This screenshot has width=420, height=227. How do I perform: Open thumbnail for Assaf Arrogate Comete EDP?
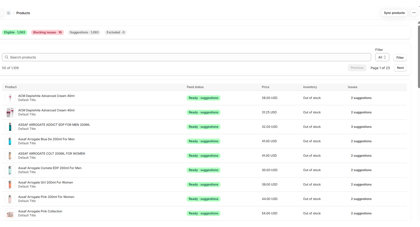(10, 170)
